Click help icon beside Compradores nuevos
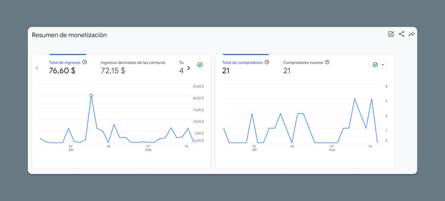Screen dimensions: 445x201 click(x=327, y=62)
